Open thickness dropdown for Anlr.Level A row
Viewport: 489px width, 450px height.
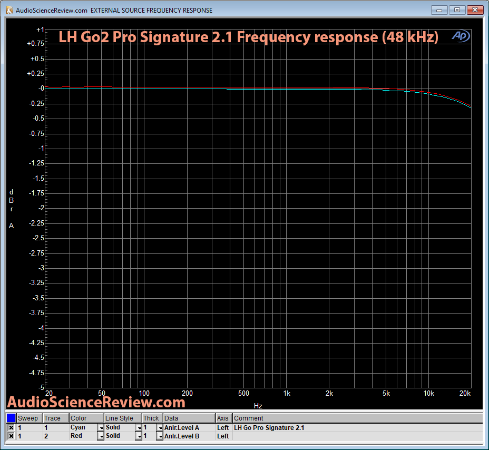(x=160, y=428)
